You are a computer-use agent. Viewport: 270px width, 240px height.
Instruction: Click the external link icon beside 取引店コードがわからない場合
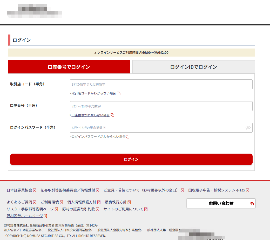tap(119, 93)
